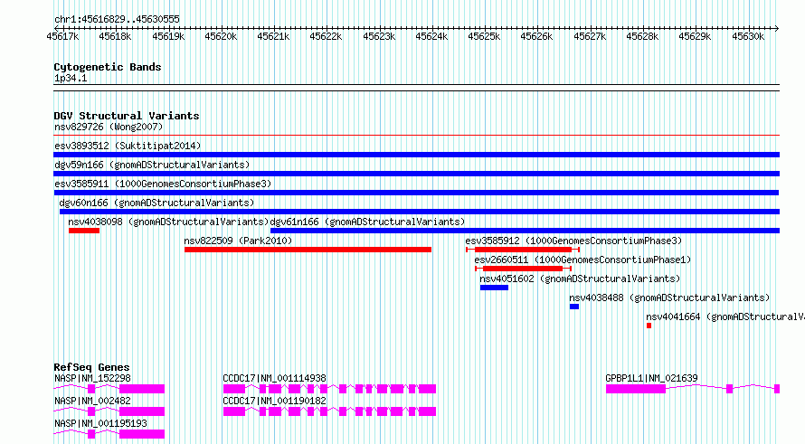Click the blue bar under dgv59n166
The width and height of the screenshot is (805, 444).
416,174
